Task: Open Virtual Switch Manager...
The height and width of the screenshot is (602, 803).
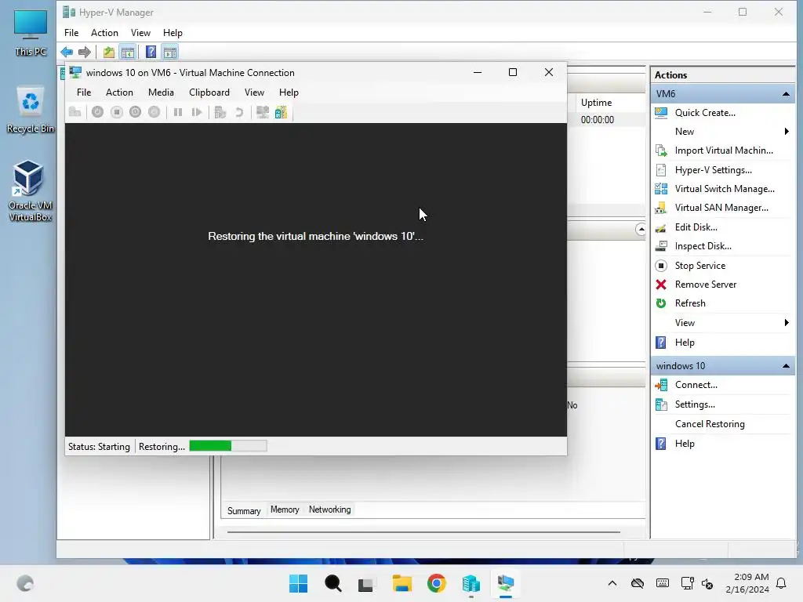Action: [725, 189]
